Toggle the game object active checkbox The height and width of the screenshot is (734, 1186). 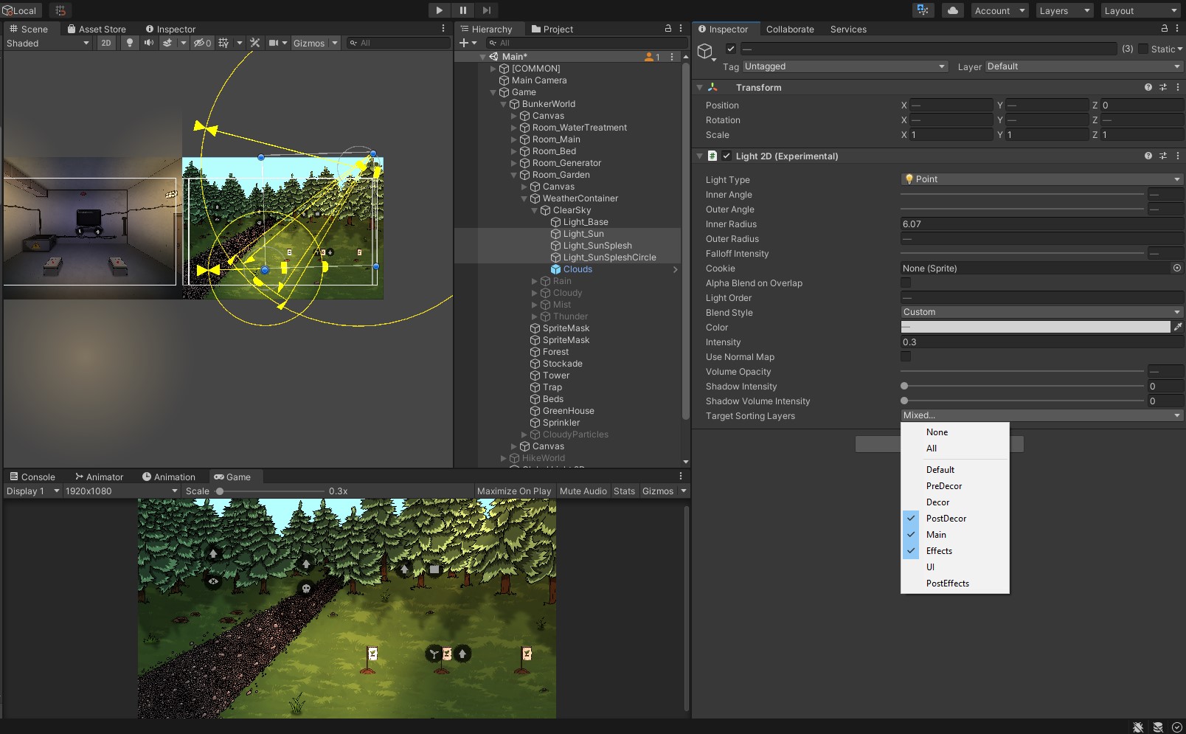click(730, 49)
